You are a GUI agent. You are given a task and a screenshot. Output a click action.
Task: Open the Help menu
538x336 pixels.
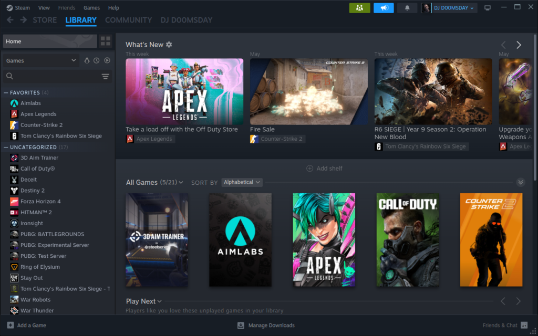point(113,7)
